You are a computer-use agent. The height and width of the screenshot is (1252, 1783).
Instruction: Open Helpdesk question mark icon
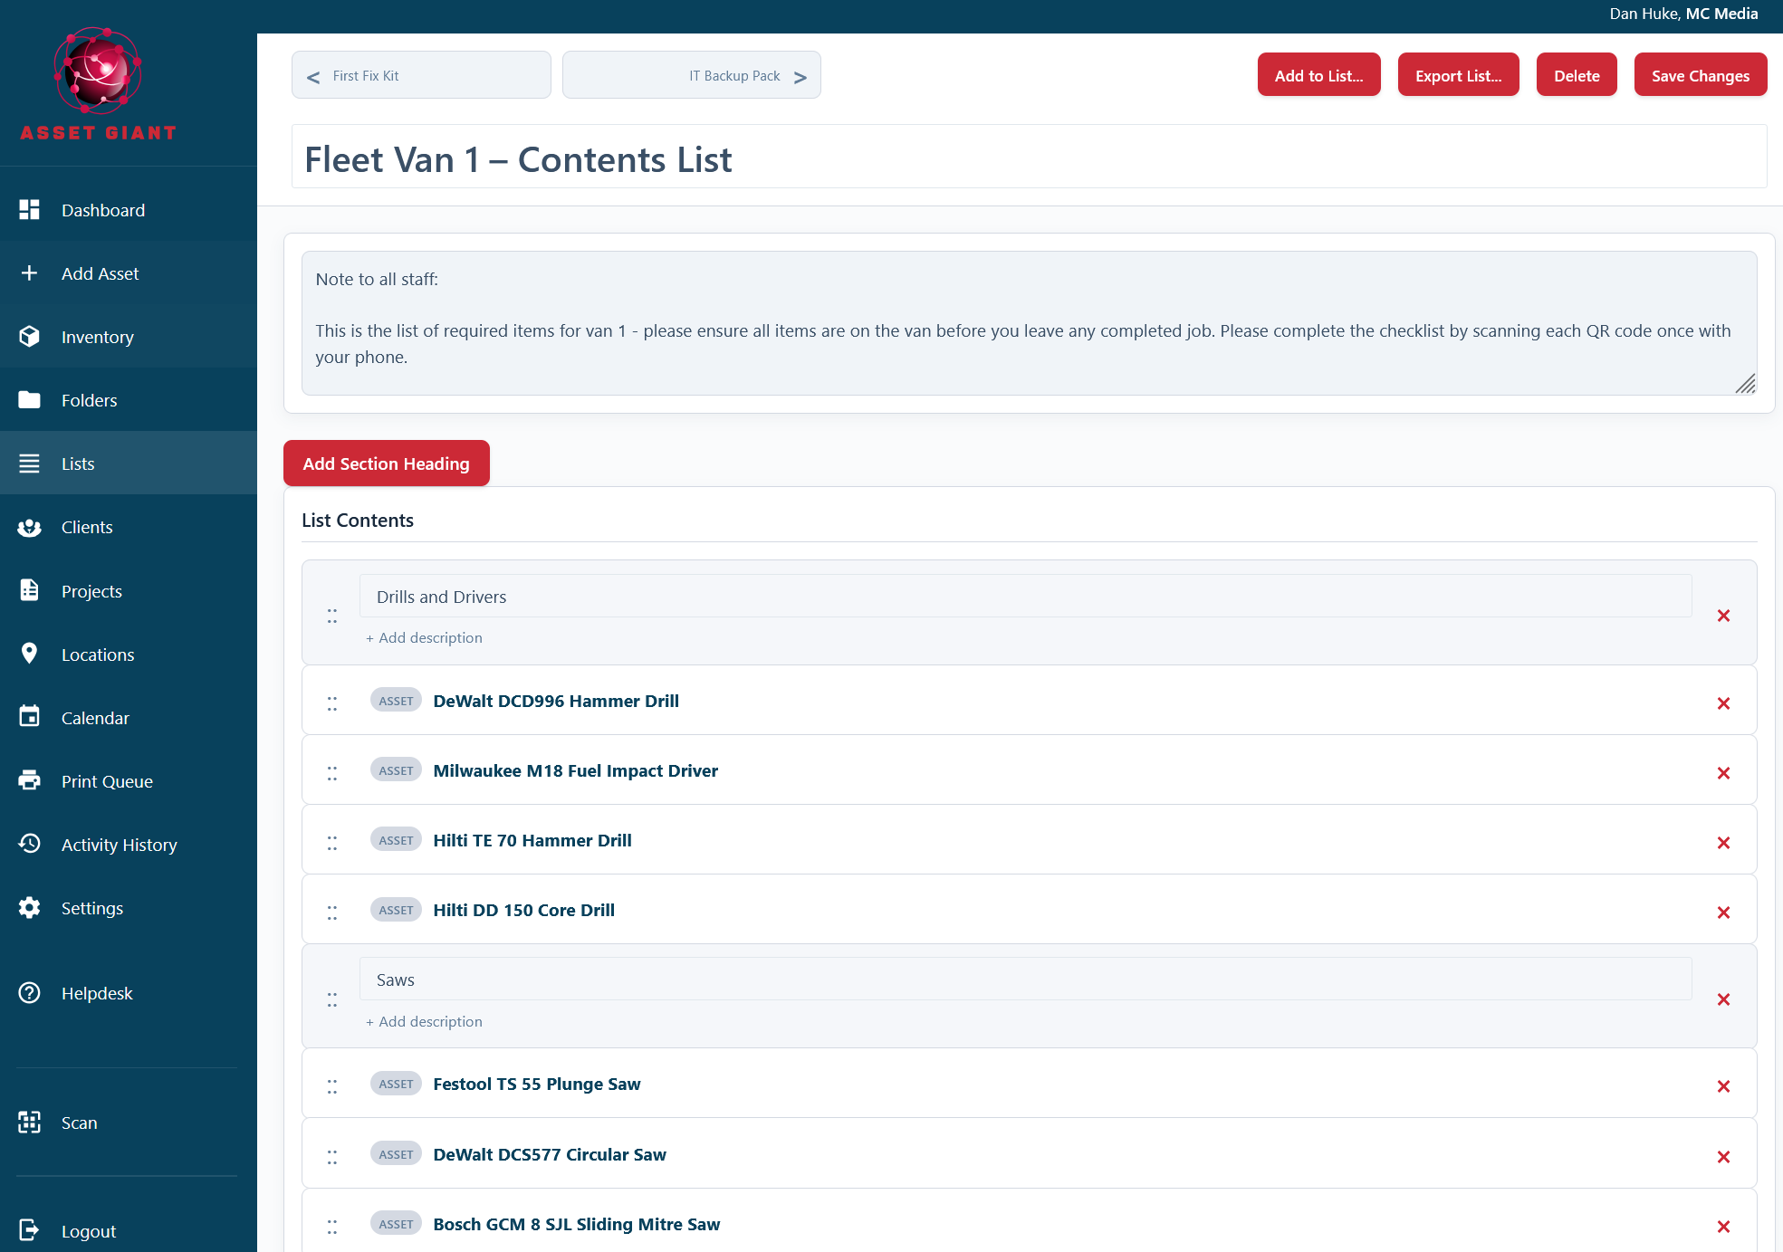[x=29, y=993]
